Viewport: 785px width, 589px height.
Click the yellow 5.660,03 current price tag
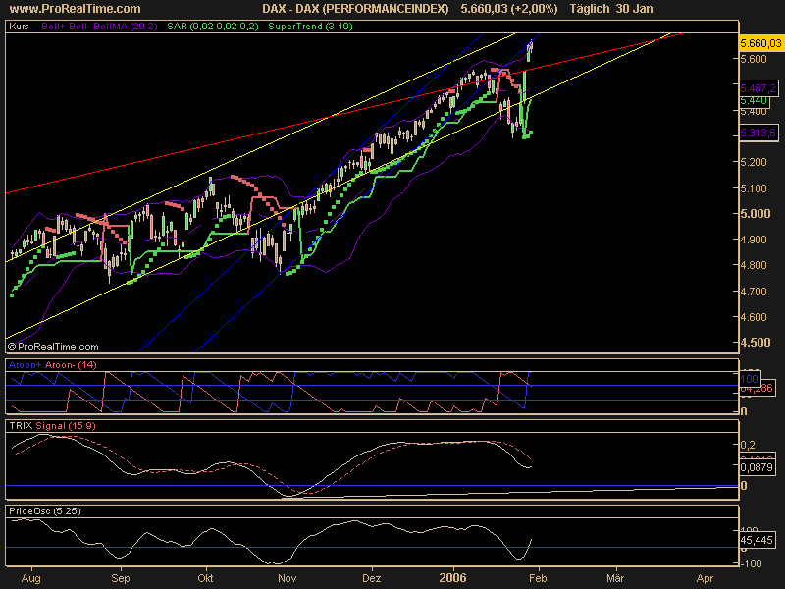point(759,43)
